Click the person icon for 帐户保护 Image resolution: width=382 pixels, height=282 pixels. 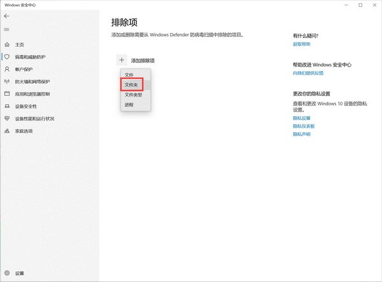[x=7, y=69]
